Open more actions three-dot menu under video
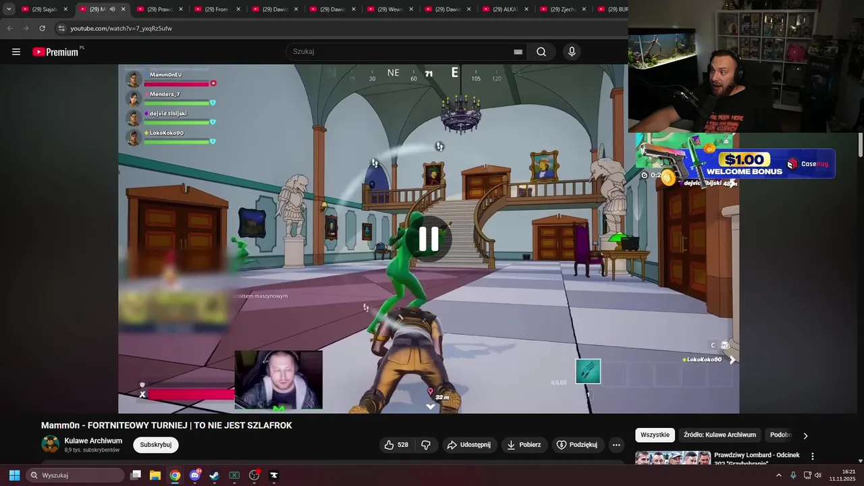864x486 pixels. 616,445
